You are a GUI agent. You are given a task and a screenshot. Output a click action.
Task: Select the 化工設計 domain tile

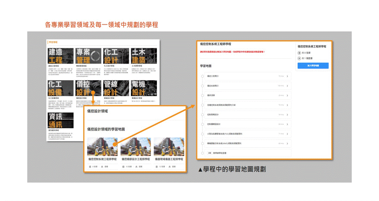(116, 56)
